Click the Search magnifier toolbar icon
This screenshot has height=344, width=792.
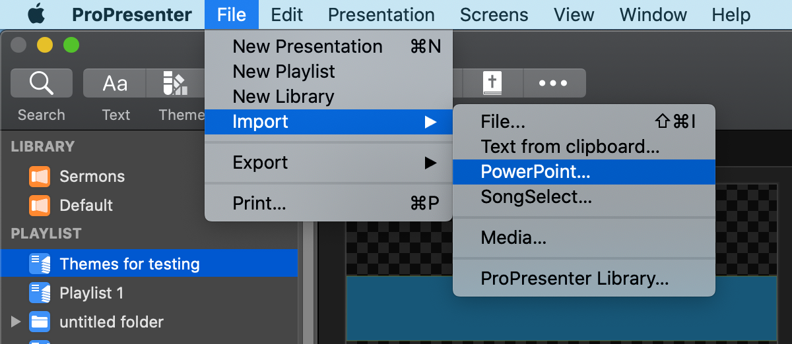(x=41, y=84)
